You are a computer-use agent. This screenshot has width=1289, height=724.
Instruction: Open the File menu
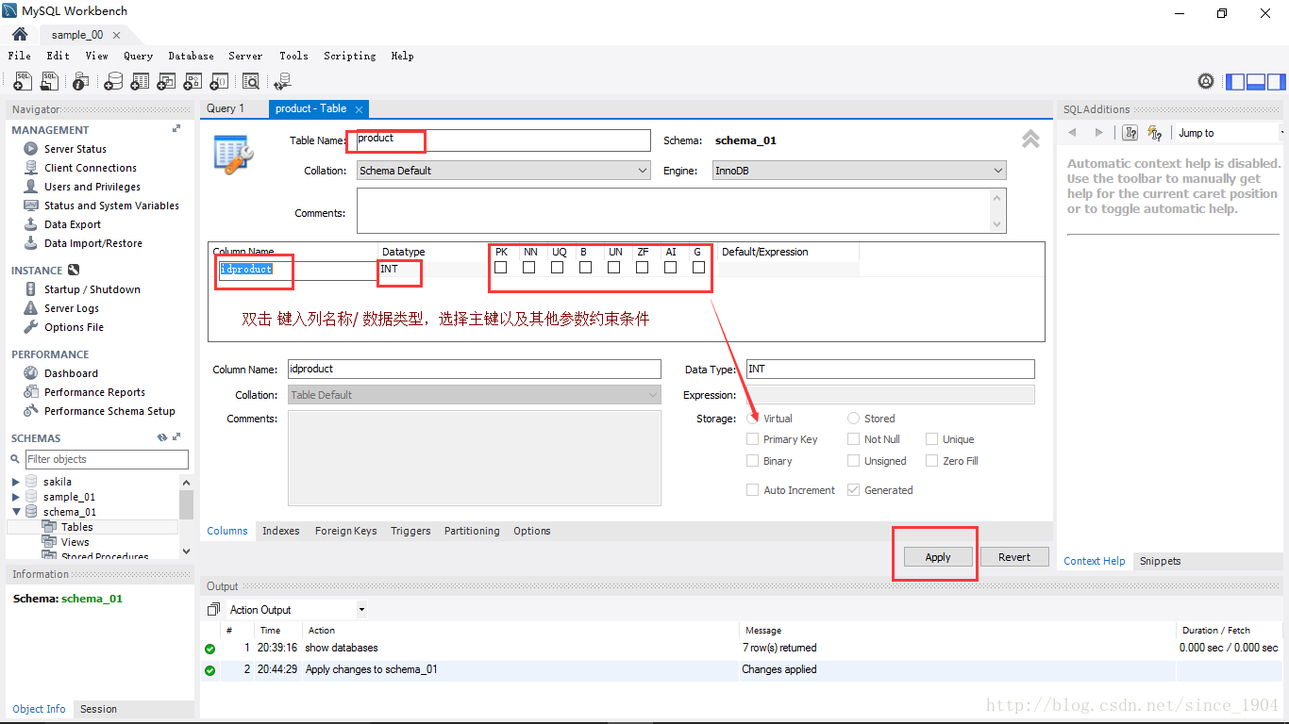point(19,56)
